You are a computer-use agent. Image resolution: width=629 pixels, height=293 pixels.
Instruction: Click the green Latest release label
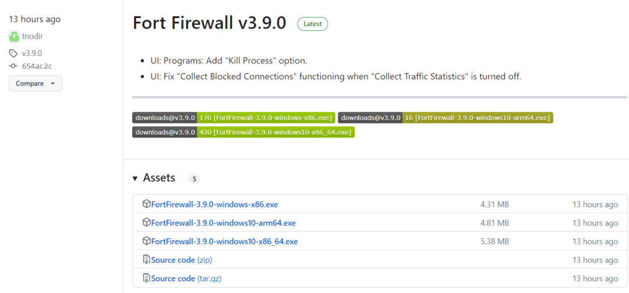313,24
